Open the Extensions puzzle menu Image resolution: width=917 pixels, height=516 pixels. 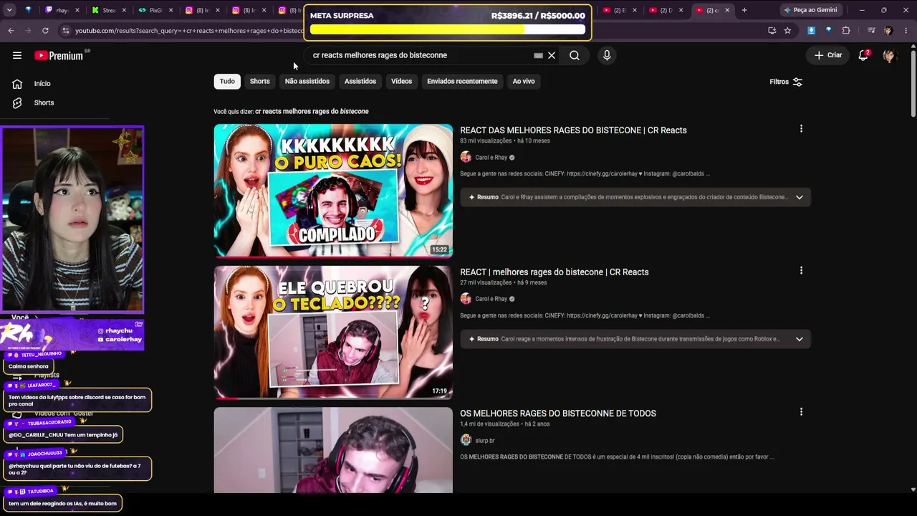point(846,31)
